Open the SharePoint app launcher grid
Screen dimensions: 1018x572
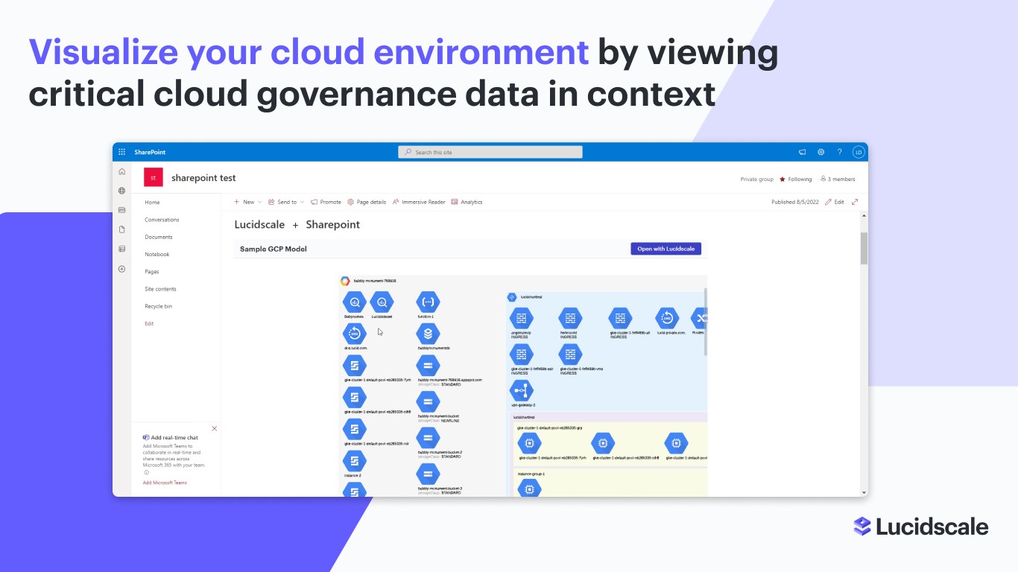point(122,152)
